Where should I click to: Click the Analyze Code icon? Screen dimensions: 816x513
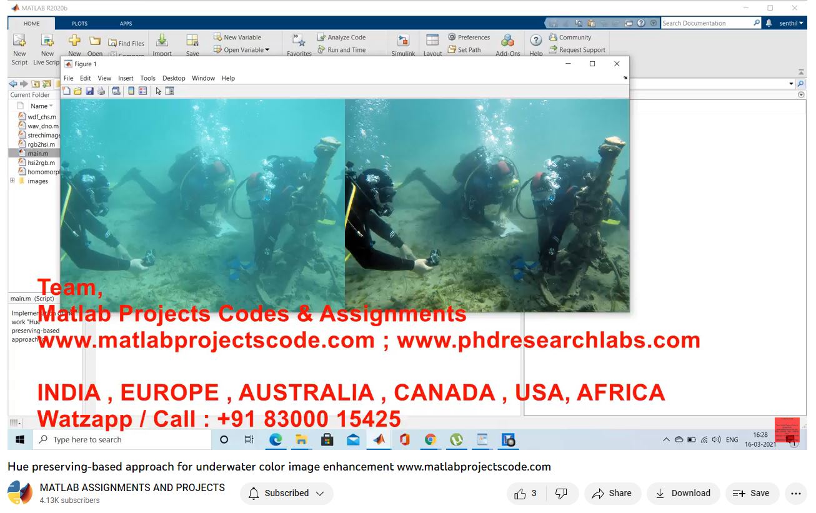[x=322, y=37]
